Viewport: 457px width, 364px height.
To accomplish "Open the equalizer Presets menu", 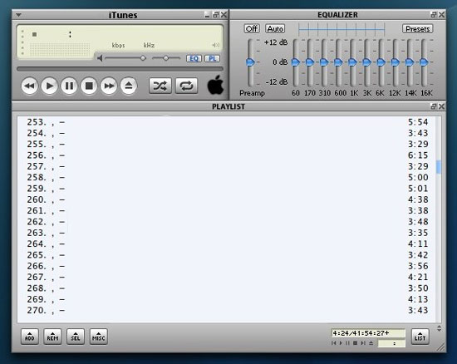I will click(x=418, y=28).
